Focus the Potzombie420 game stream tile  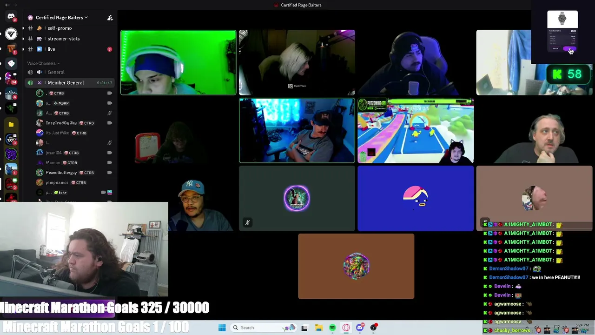(x=416, y=131)
